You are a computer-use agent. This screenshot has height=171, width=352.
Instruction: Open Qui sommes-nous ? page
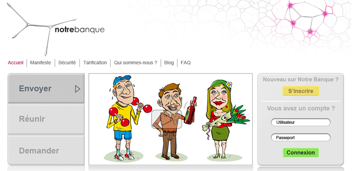(x=136, y=63)
